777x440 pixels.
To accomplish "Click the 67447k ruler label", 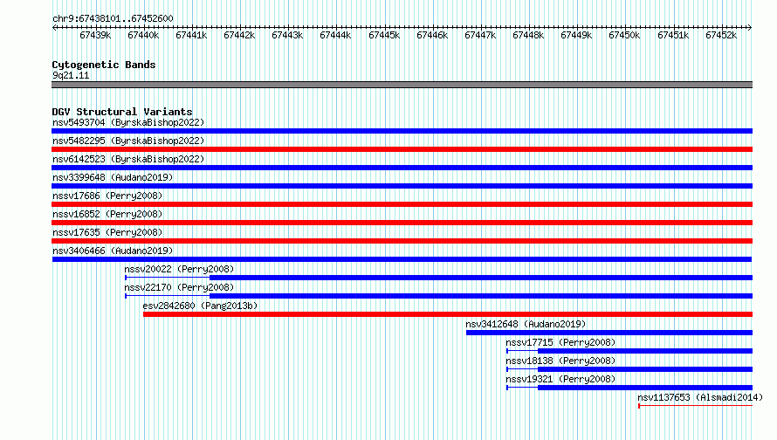I will 480,35.
